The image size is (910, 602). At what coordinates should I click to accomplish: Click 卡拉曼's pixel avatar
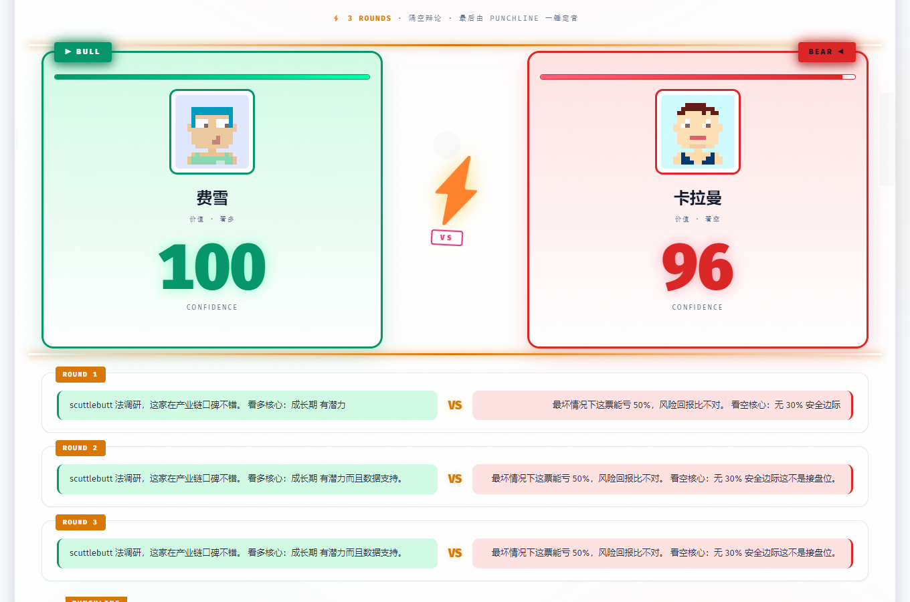click(698, 132)
